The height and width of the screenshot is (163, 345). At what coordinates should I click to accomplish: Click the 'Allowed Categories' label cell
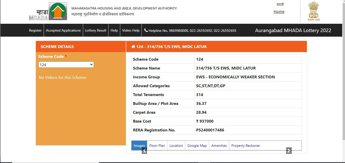tap(163, 86)
